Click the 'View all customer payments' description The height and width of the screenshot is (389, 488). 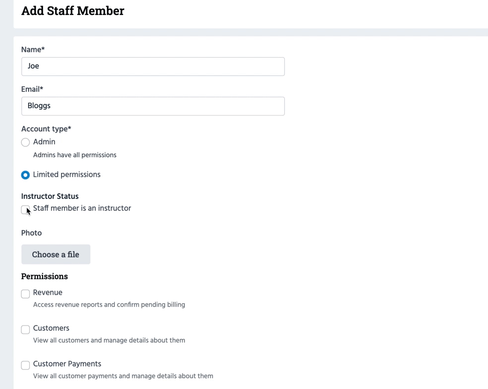tap(123, 376)
